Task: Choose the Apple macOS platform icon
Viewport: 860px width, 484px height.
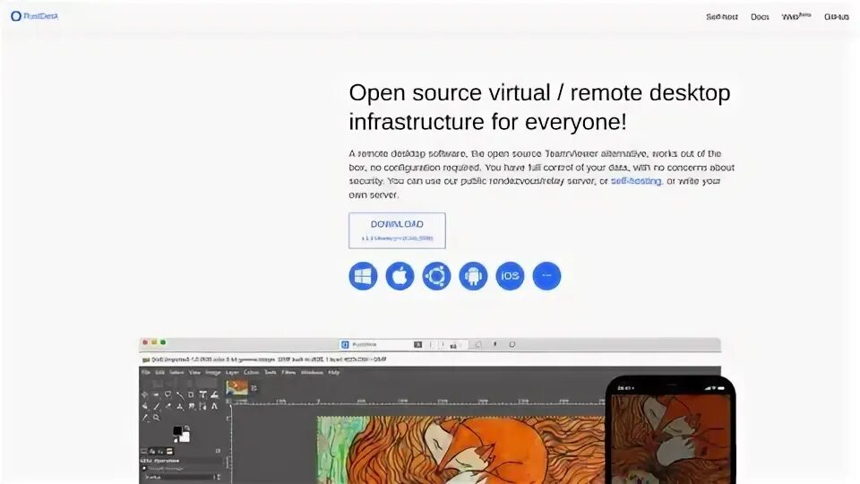Action: click(400, 276)
